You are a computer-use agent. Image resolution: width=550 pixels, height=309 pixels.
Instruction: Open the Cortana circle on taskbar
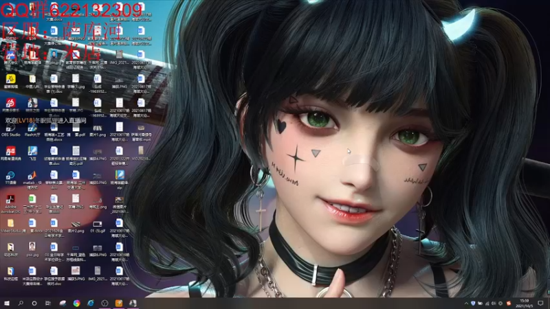tap(34, 303)
